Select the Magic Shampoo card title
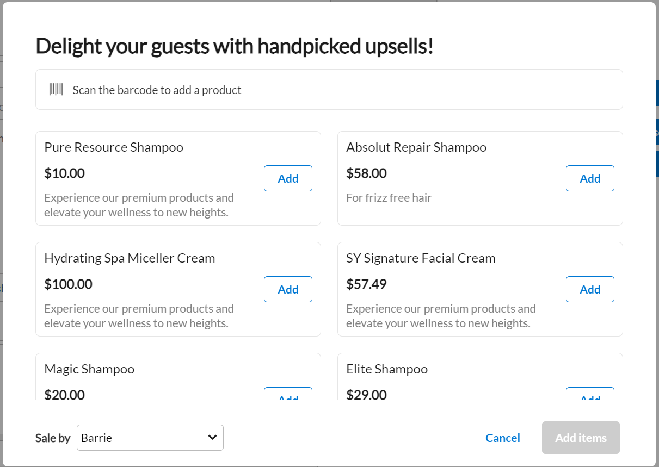 tap(89, 369)
